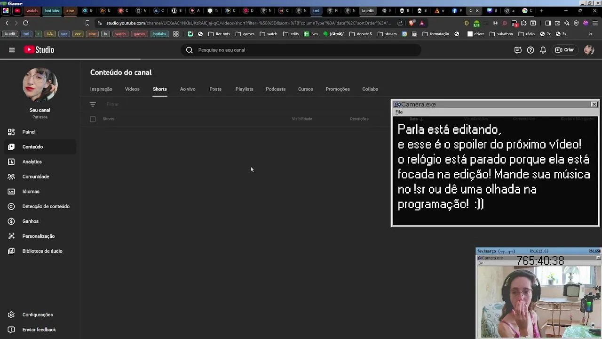Click the search magnifier icon in Studio
This screenshot has width=602, height=339.
[189, 50]
